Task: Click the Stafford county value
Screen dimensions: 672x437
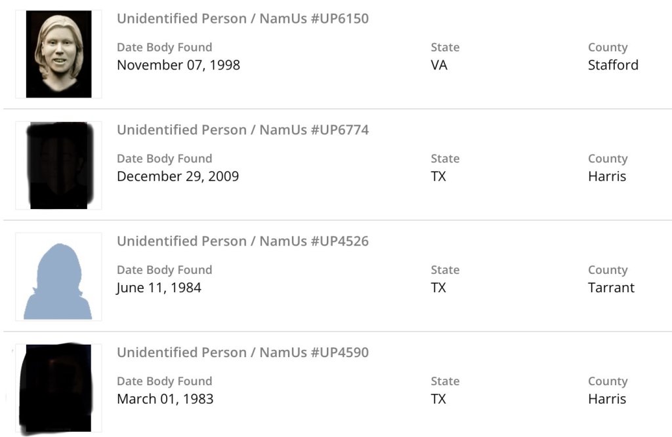Action: coord(613,65)
